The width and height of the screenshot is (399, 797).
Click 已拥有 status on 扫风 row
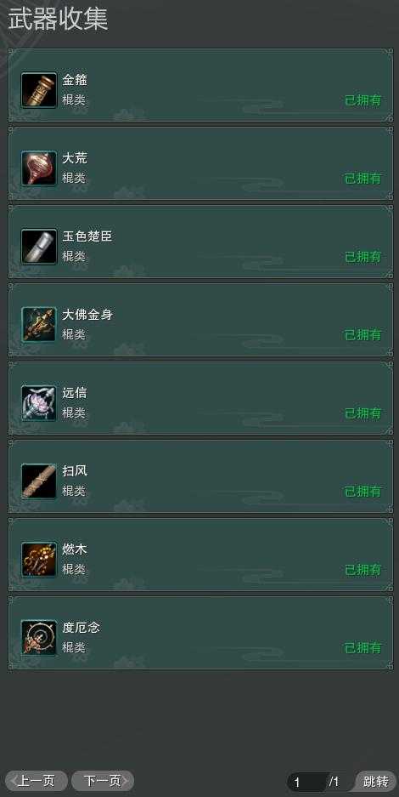click(363, 492)
